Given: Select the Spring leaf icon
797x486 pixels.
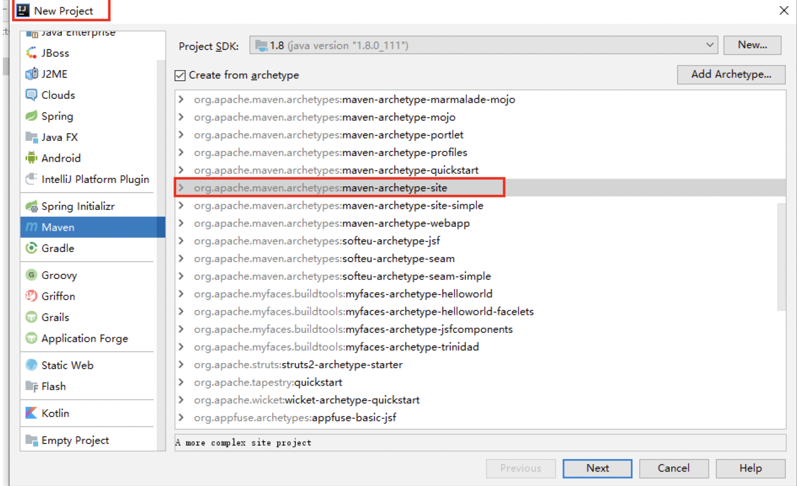Looking at the screenshot, I should pos(31,116).
